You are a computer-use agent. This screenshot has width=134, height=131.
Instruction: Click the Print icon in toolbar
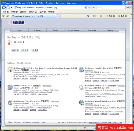tap(101, 16)
